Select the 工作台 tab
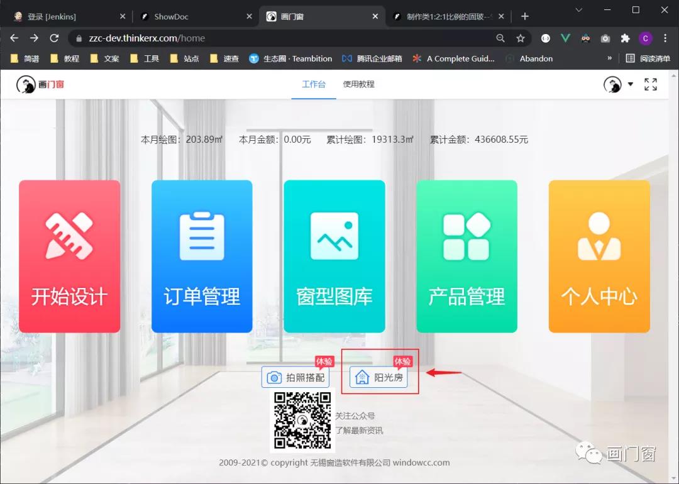Viewport: 679px width, 484px height. coord(314,84)
